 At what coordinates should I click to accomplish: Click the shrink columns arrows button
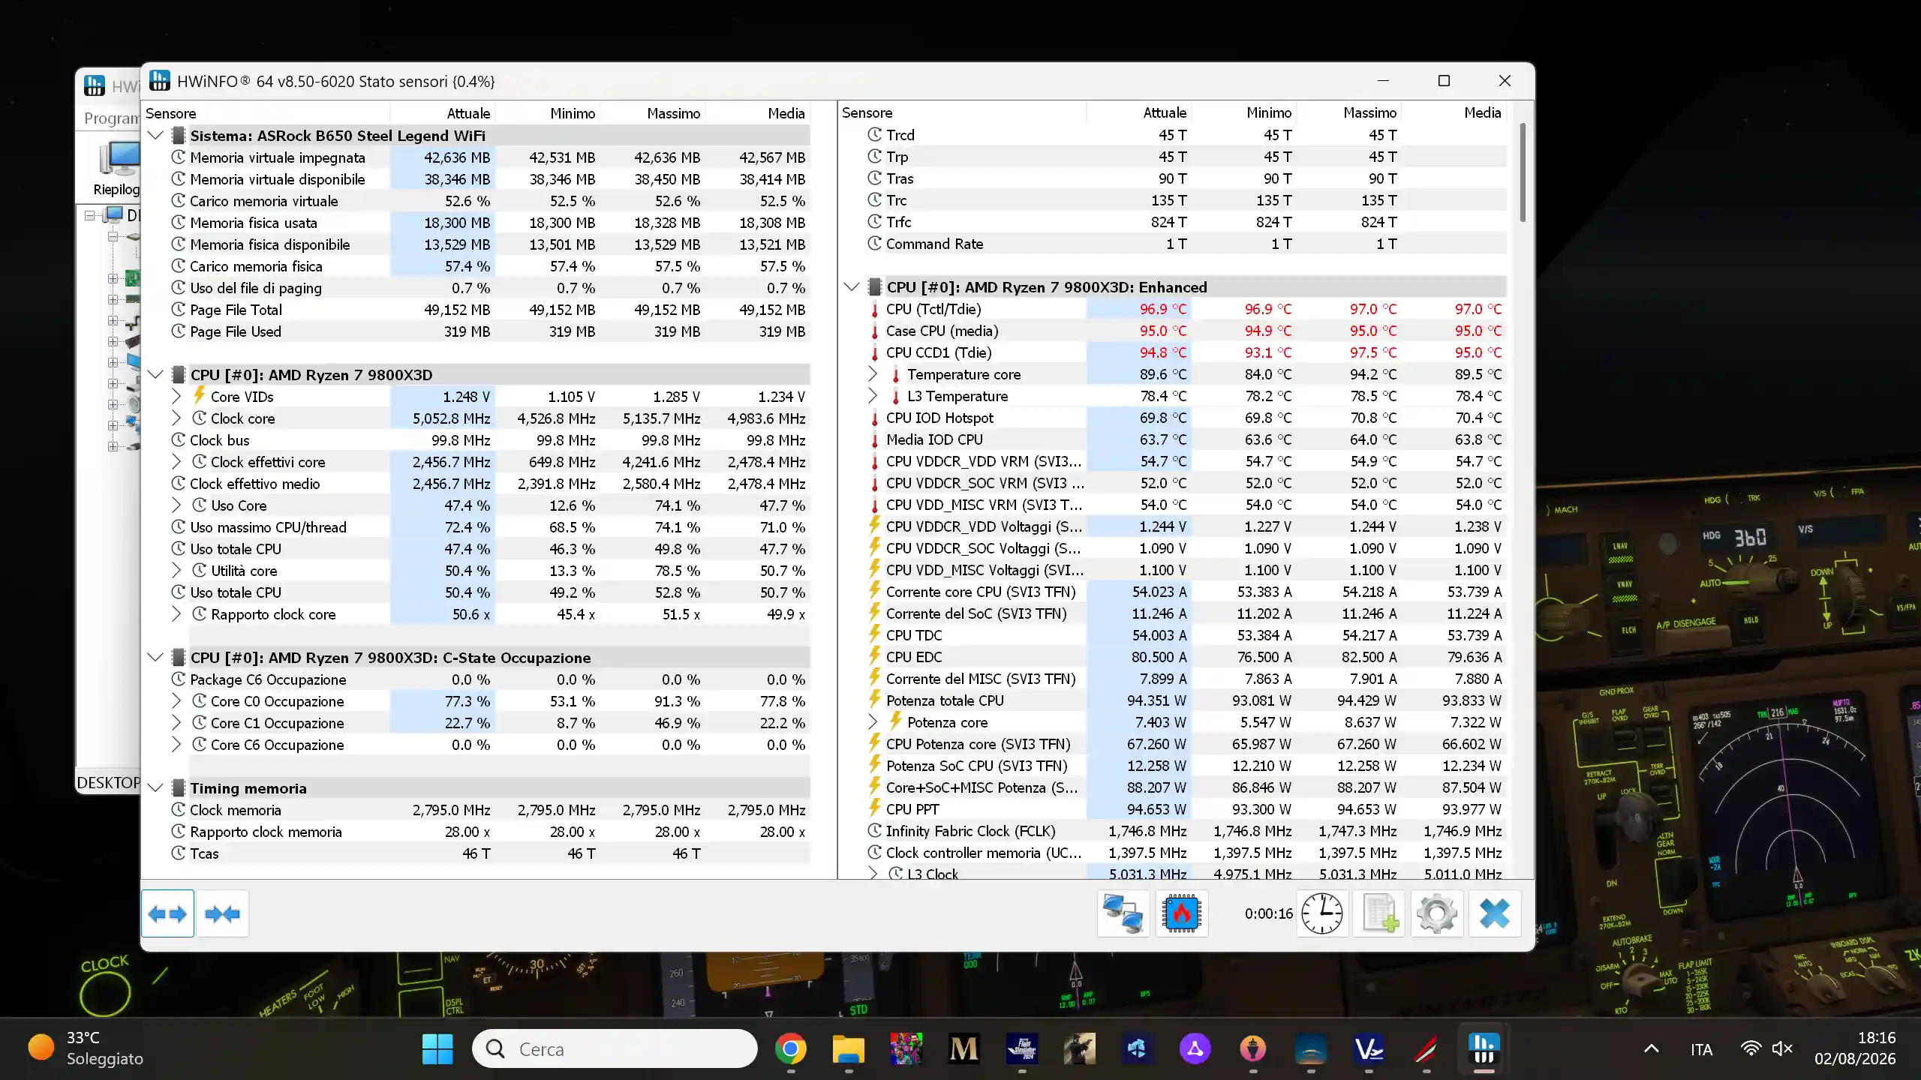click(x=222, y=913)
